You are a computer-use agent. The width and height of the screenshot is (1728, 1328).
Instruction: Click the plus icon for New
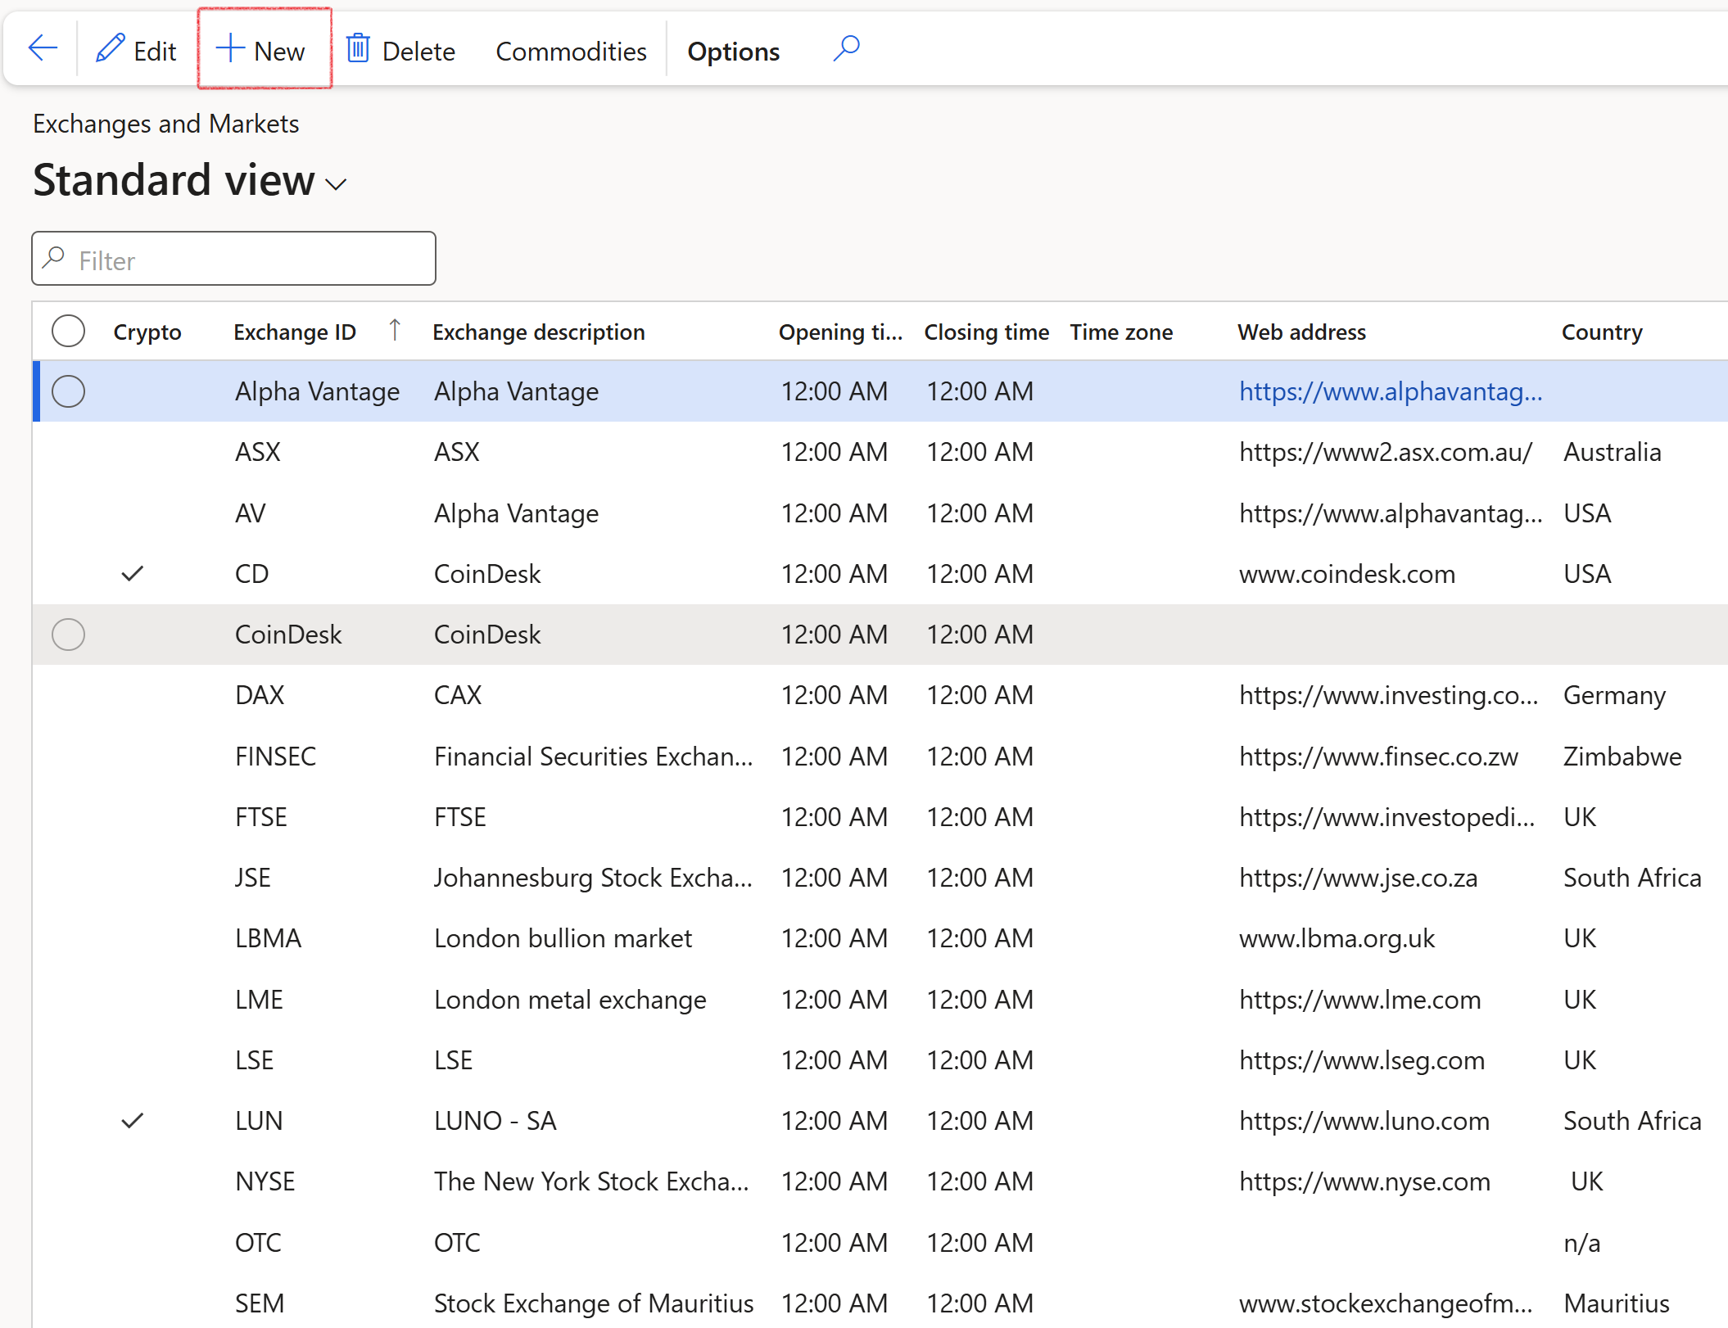pyautogui.click(x=230, y=49)
